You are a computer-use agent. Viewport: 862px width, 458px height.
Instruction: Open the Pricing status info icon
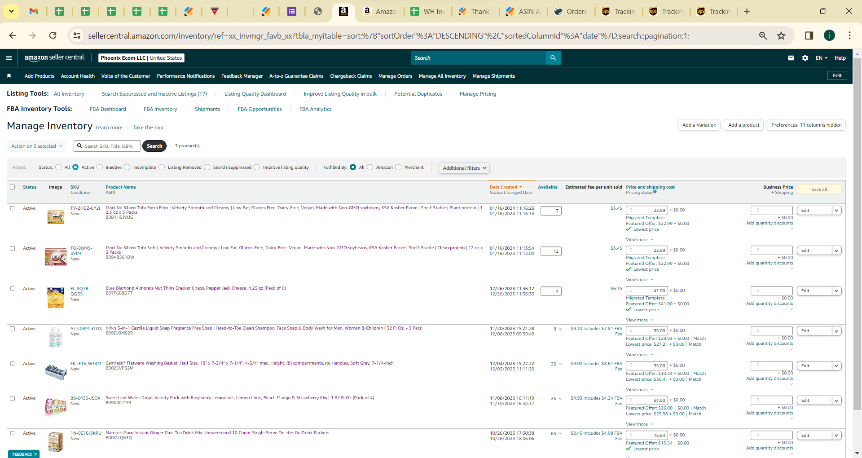point(655,192)
